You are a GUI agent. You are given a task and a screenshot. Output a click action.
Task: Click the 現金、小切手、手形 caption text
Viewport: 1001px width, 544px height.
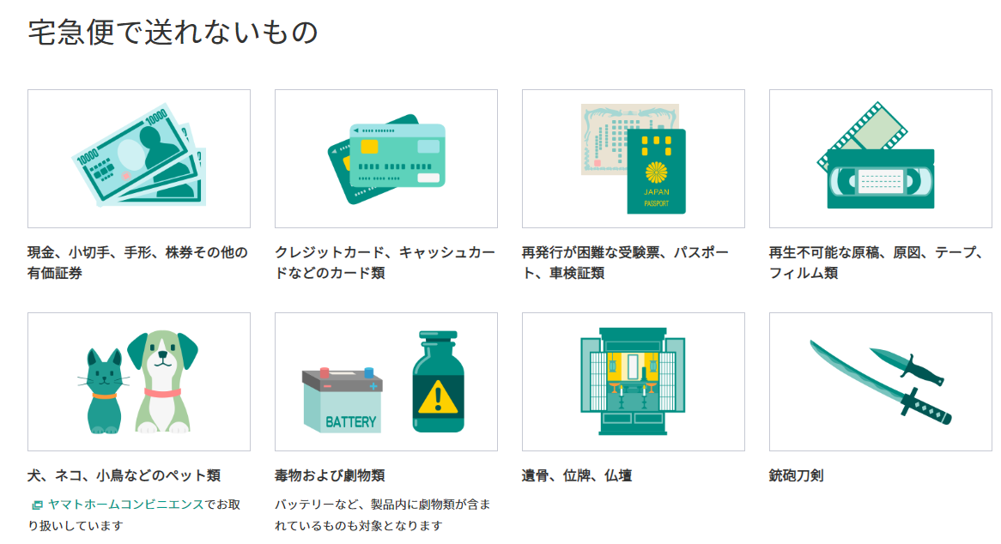137,263
